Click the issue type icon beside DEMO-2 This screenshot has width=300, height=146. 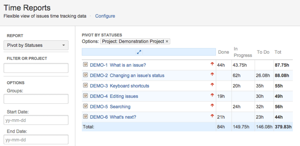point(85,75)
